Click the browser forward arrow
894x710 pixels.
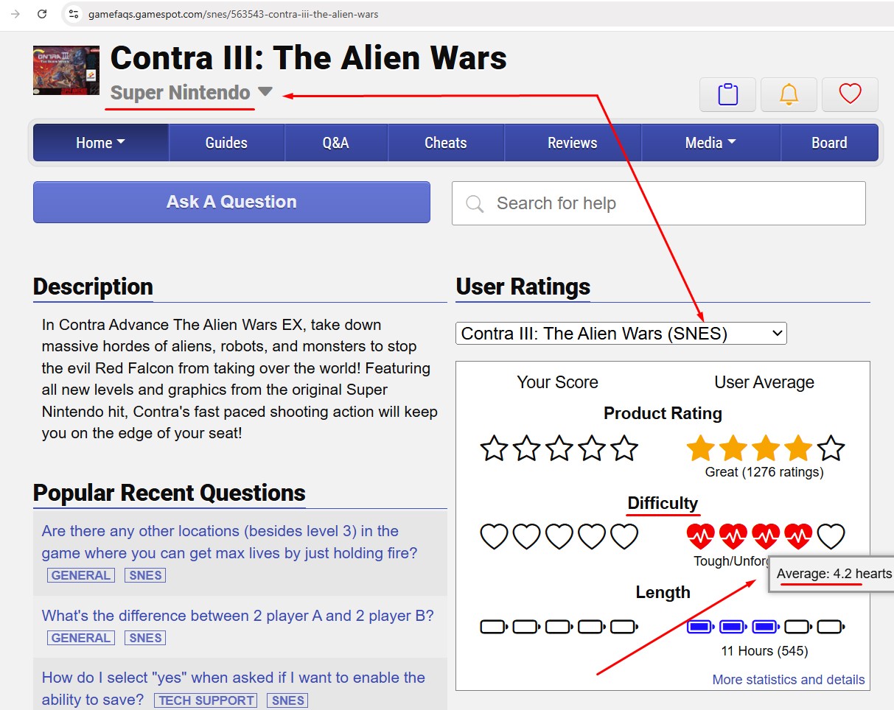pos(15,14)
